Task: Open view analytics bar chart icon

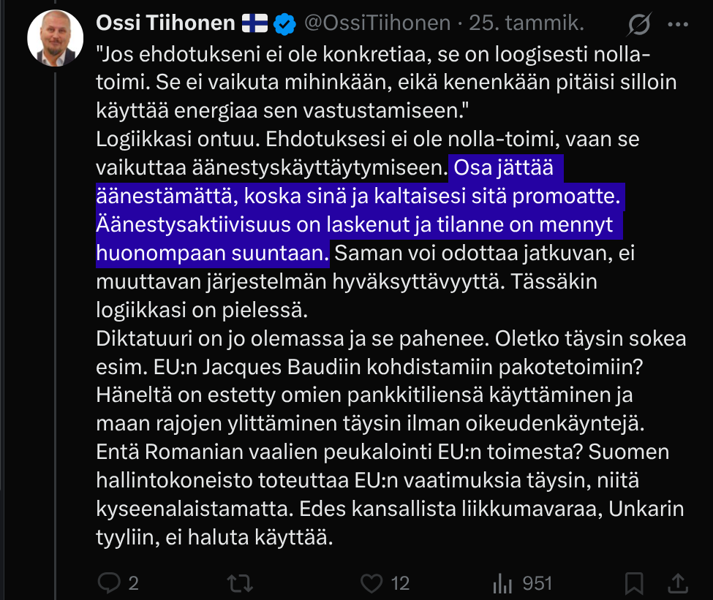Action: tap(502, 582)
